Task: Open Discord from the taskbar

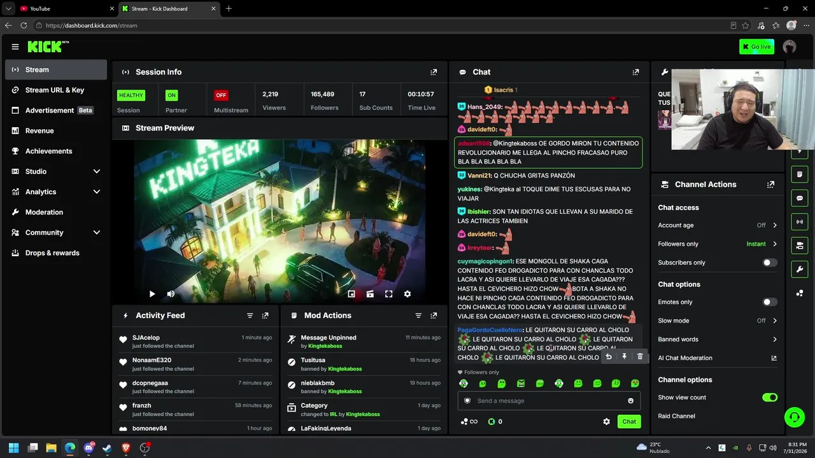Action: coord(89,448)
